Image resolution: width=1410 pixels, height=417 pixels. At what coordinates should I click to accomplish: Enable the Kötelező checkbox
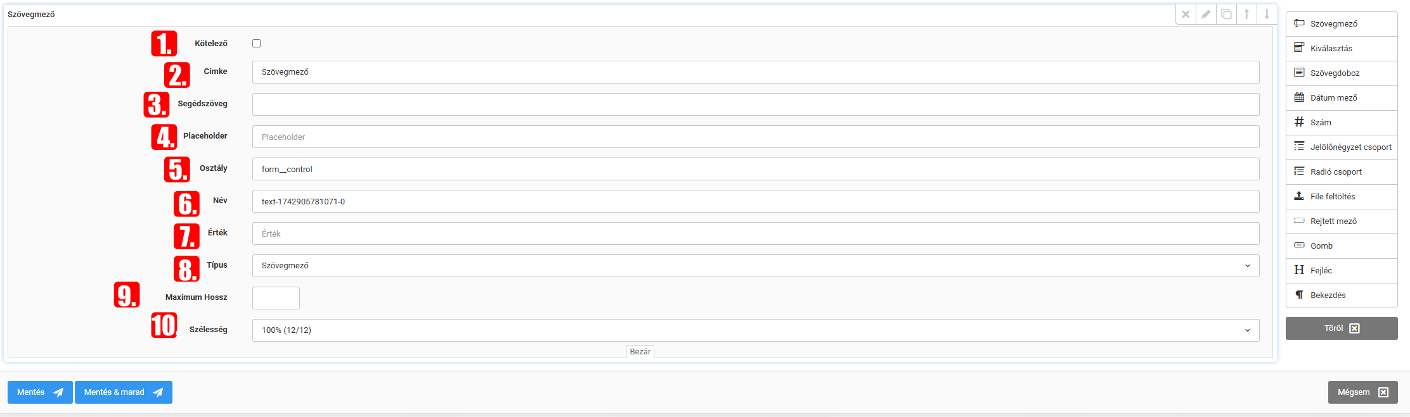(257, 44)
